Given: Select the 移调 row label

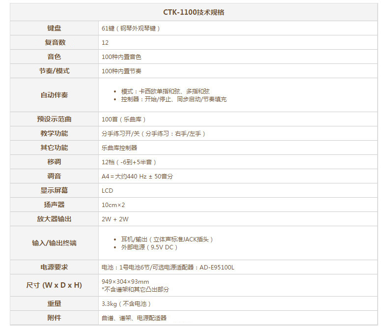Looking at the screenshot, I should pos(54,162).
